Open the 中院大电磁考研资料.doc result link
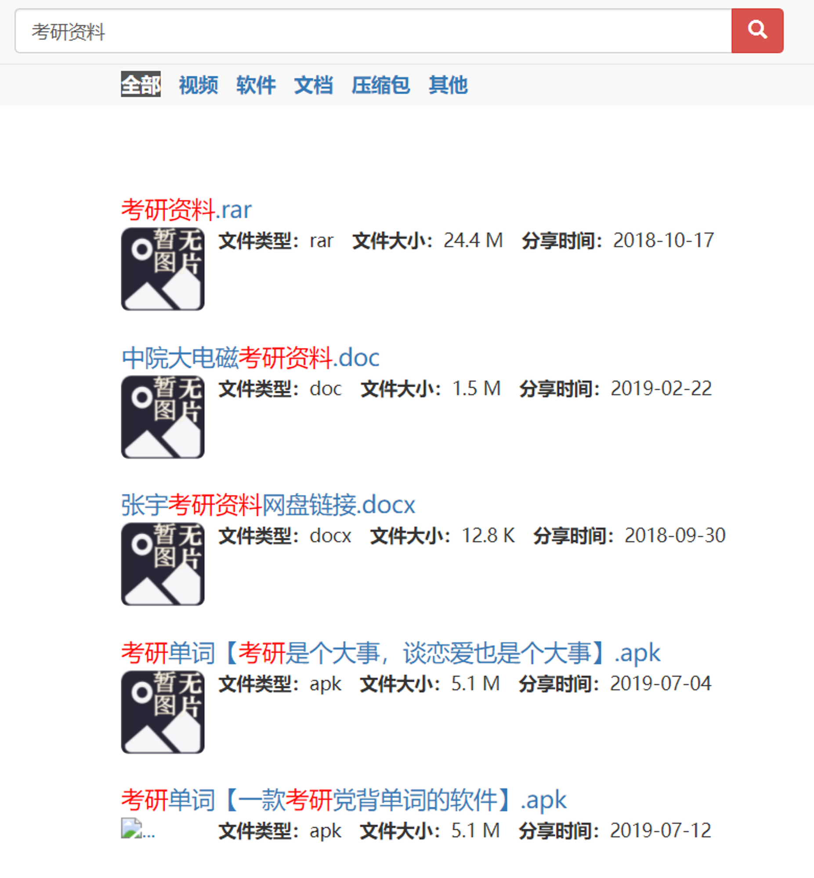Image resolution: width=814 pixels, height=878 pixels. pyautogui.click(x=250, y=357)
